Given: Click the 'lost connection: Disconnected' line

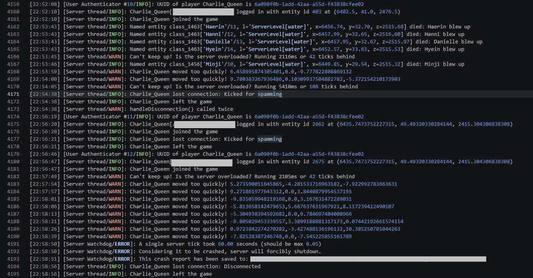Looking at the screenshot, I should [x=145, y=266].
